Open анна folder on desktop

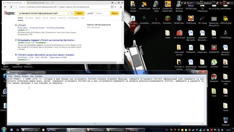(214, 34)
